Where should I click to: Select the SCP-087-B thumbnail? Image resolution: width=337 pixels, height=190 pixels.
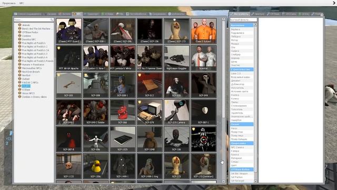point(69,139)
